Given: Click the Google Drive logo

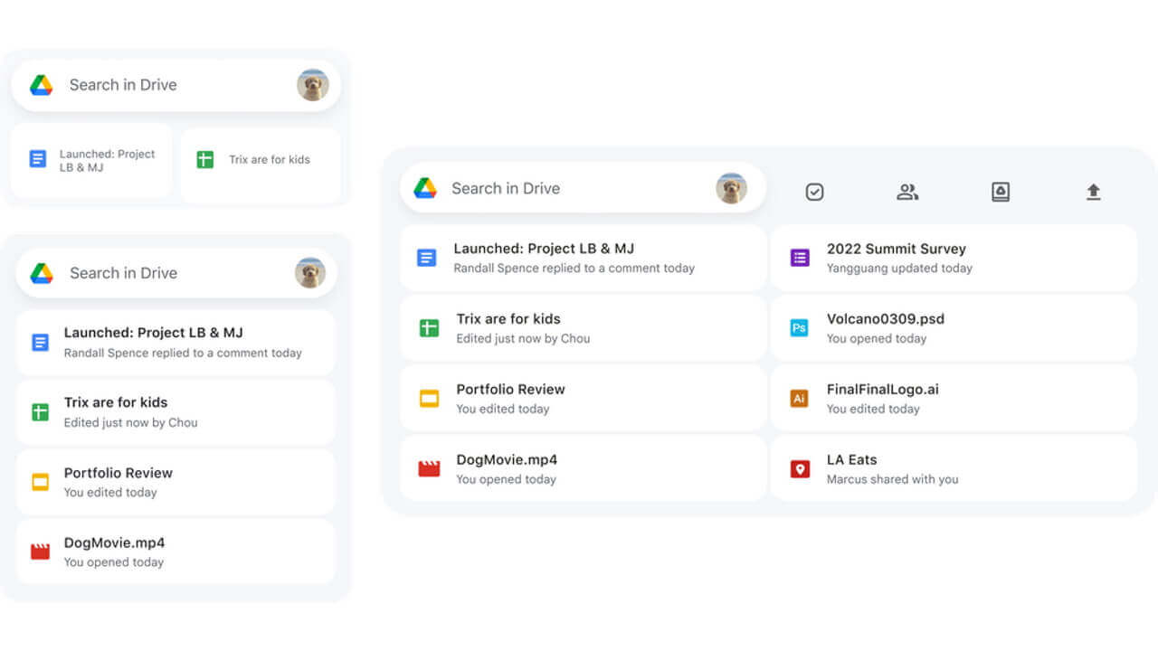Looking at the screenshot, I should pyautogui.click(x=425, y=187).
